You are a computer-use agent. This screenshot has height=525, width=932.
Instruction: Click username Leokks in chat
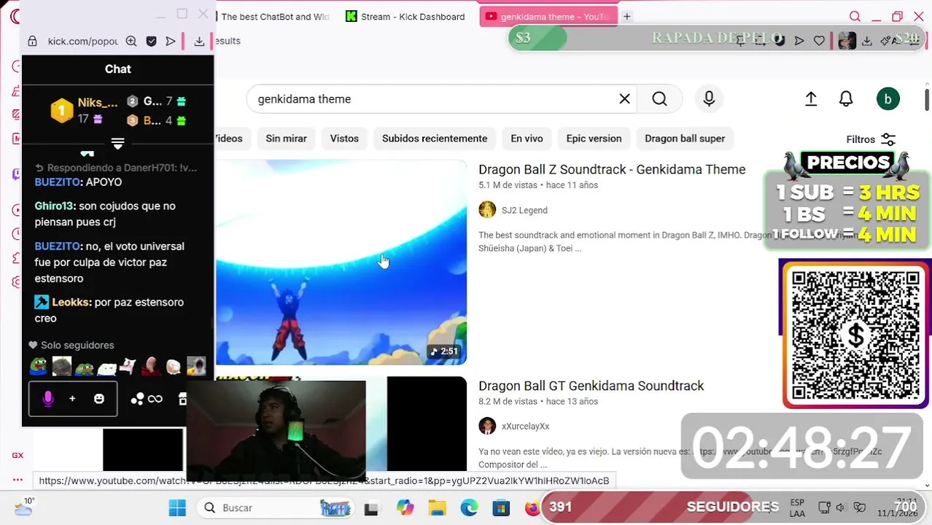point(71,302)
